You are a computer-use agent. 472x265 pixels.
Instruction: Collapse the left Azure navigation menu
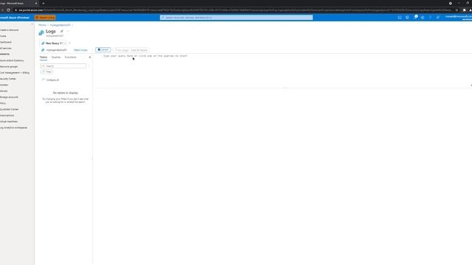click(x=32, y=24)
